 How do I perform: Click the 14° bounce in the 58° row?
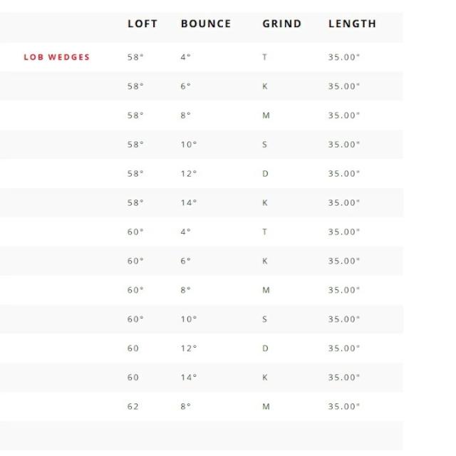[x=189, y=203]
